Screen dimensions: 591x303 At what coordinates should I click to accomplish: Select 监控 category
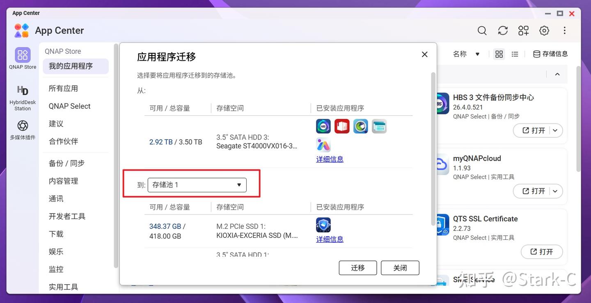tap(56, 269)
